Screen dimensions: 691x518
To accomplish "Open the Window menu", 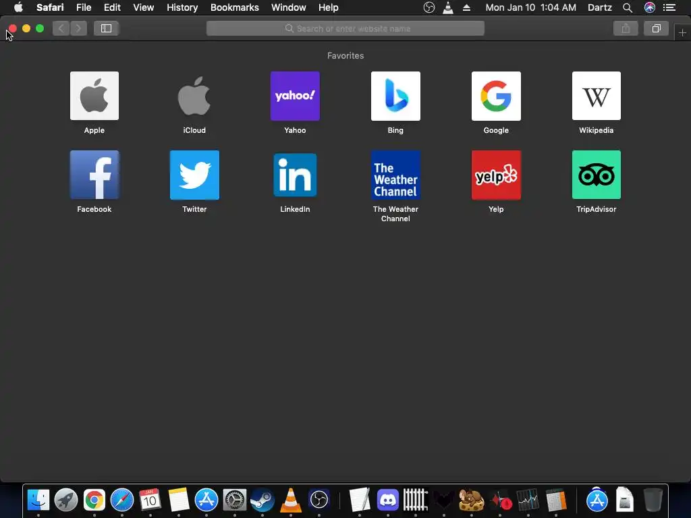I will tap(289, 7).
